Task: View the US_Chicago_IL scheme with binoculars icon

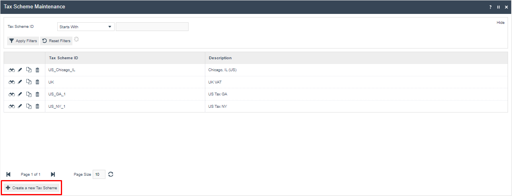Action: point(12,70)
